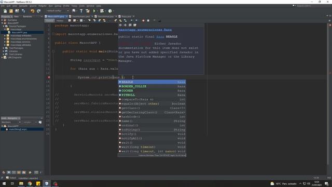
Task: Click the Open Project toolbar icon
Action: (17, 11)
